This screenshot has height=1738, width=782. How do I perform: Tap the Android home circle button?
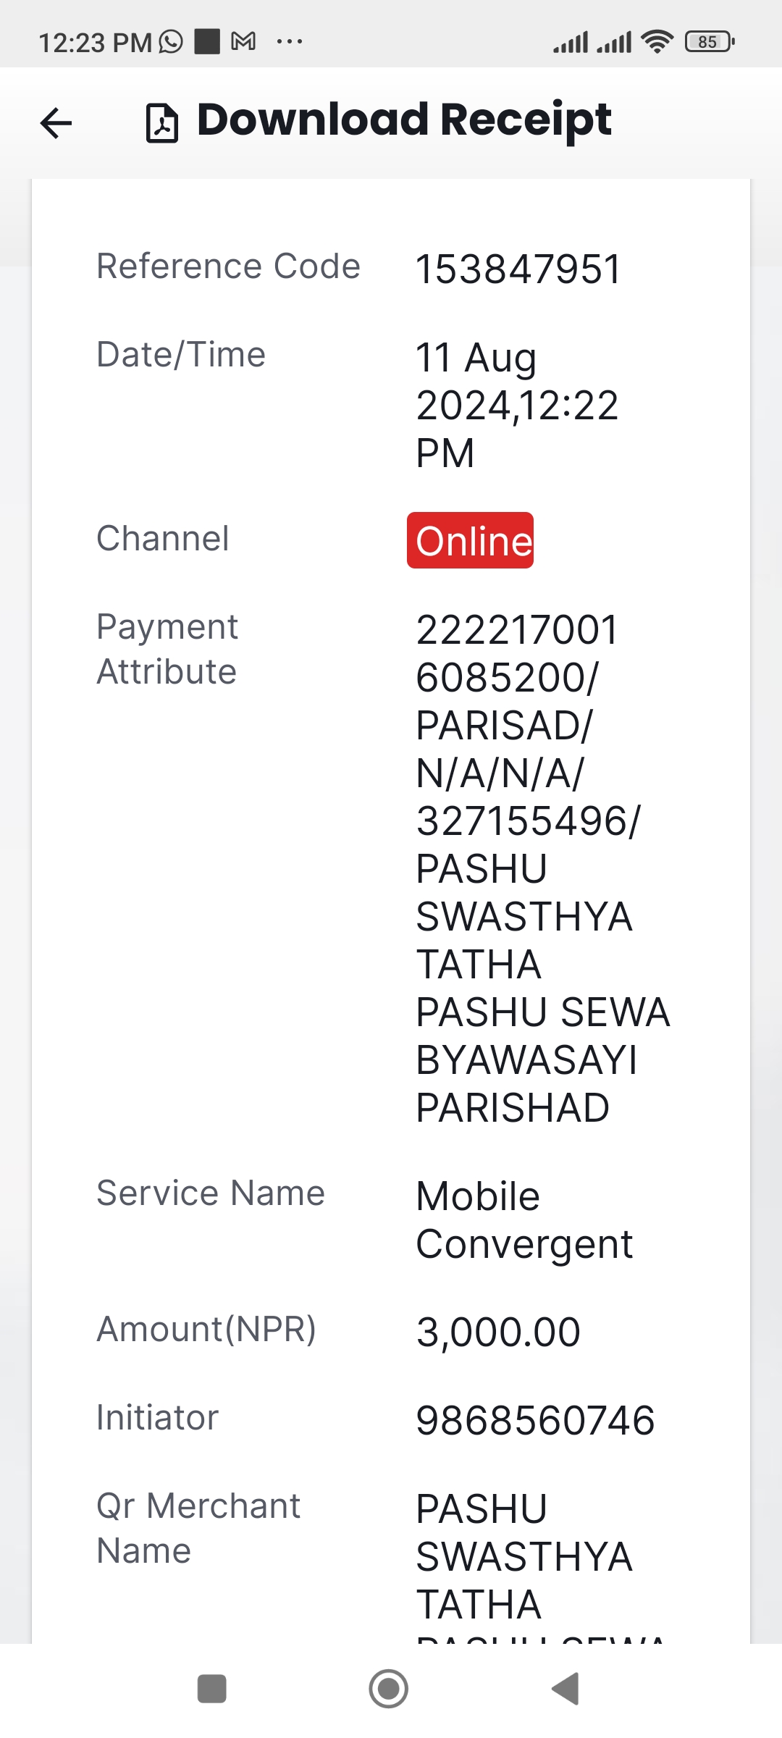pyautogui.click(x=389, y=1689)
